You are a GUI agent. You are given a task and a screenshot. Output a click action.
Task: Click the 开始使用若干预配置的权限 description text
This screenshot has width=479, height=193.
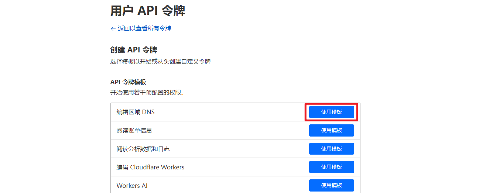[x=147, y=92]
